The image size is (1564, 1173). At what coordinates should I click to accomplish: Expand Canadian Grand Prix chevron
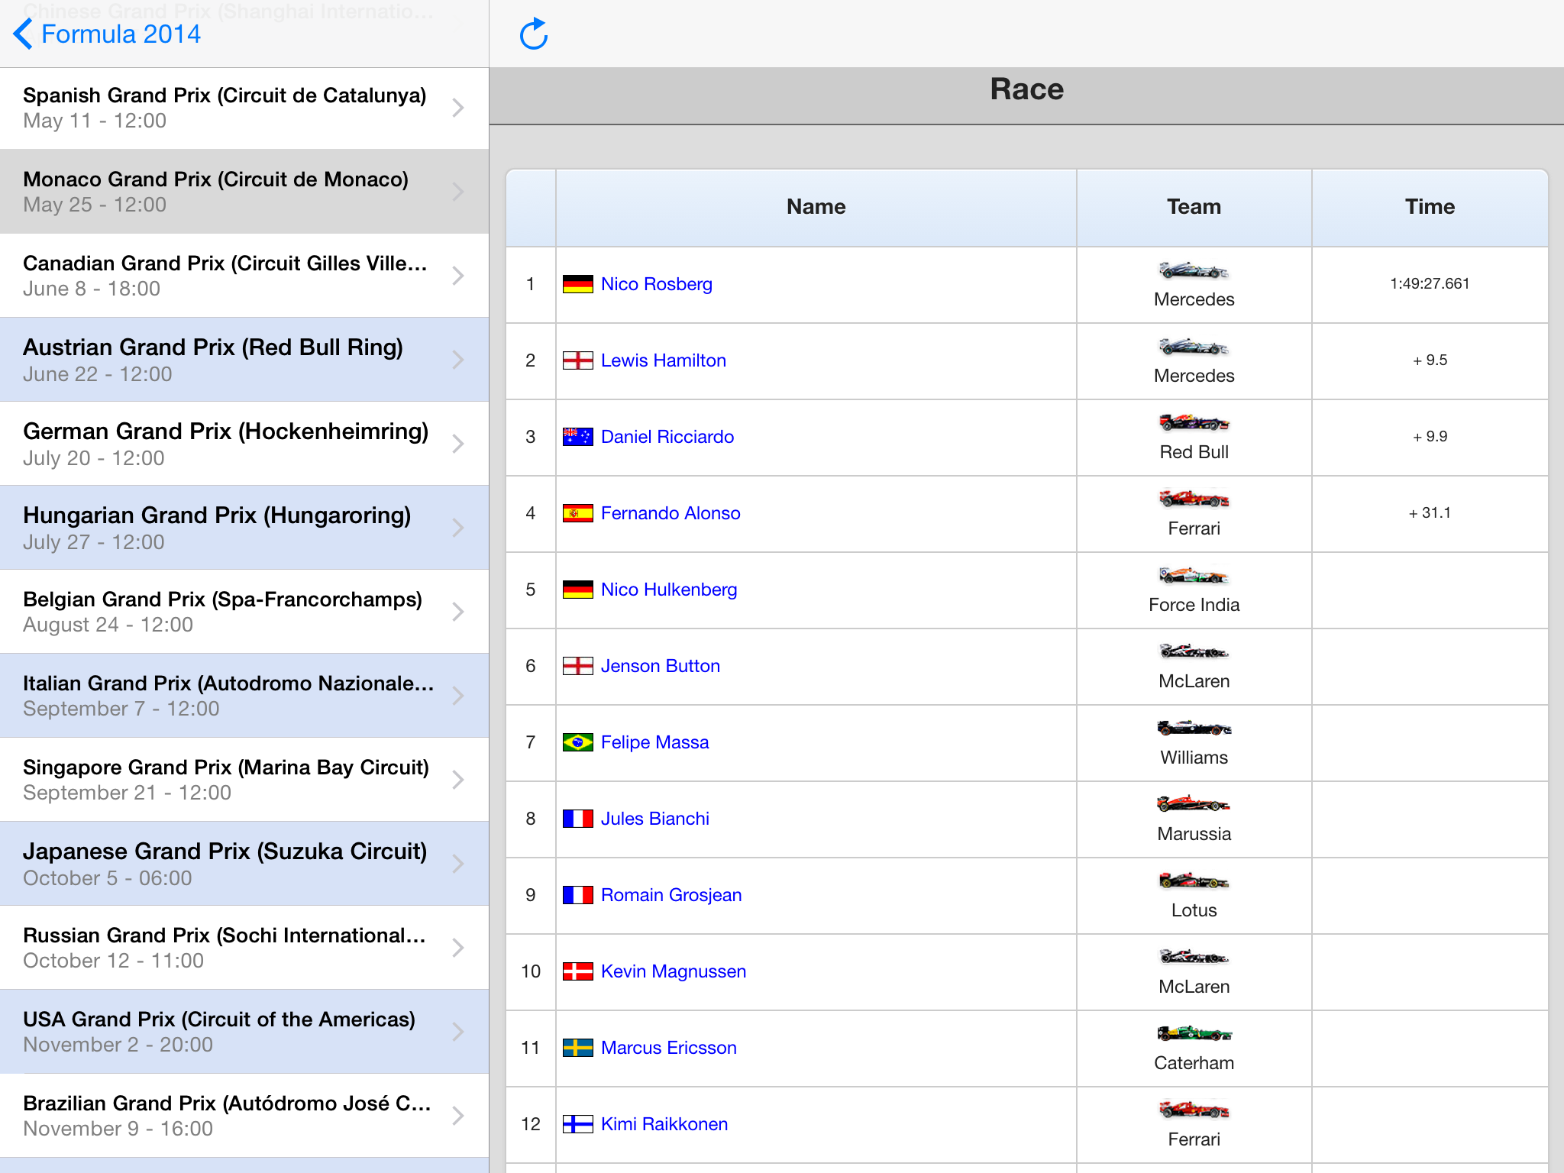tap(458, 276)
